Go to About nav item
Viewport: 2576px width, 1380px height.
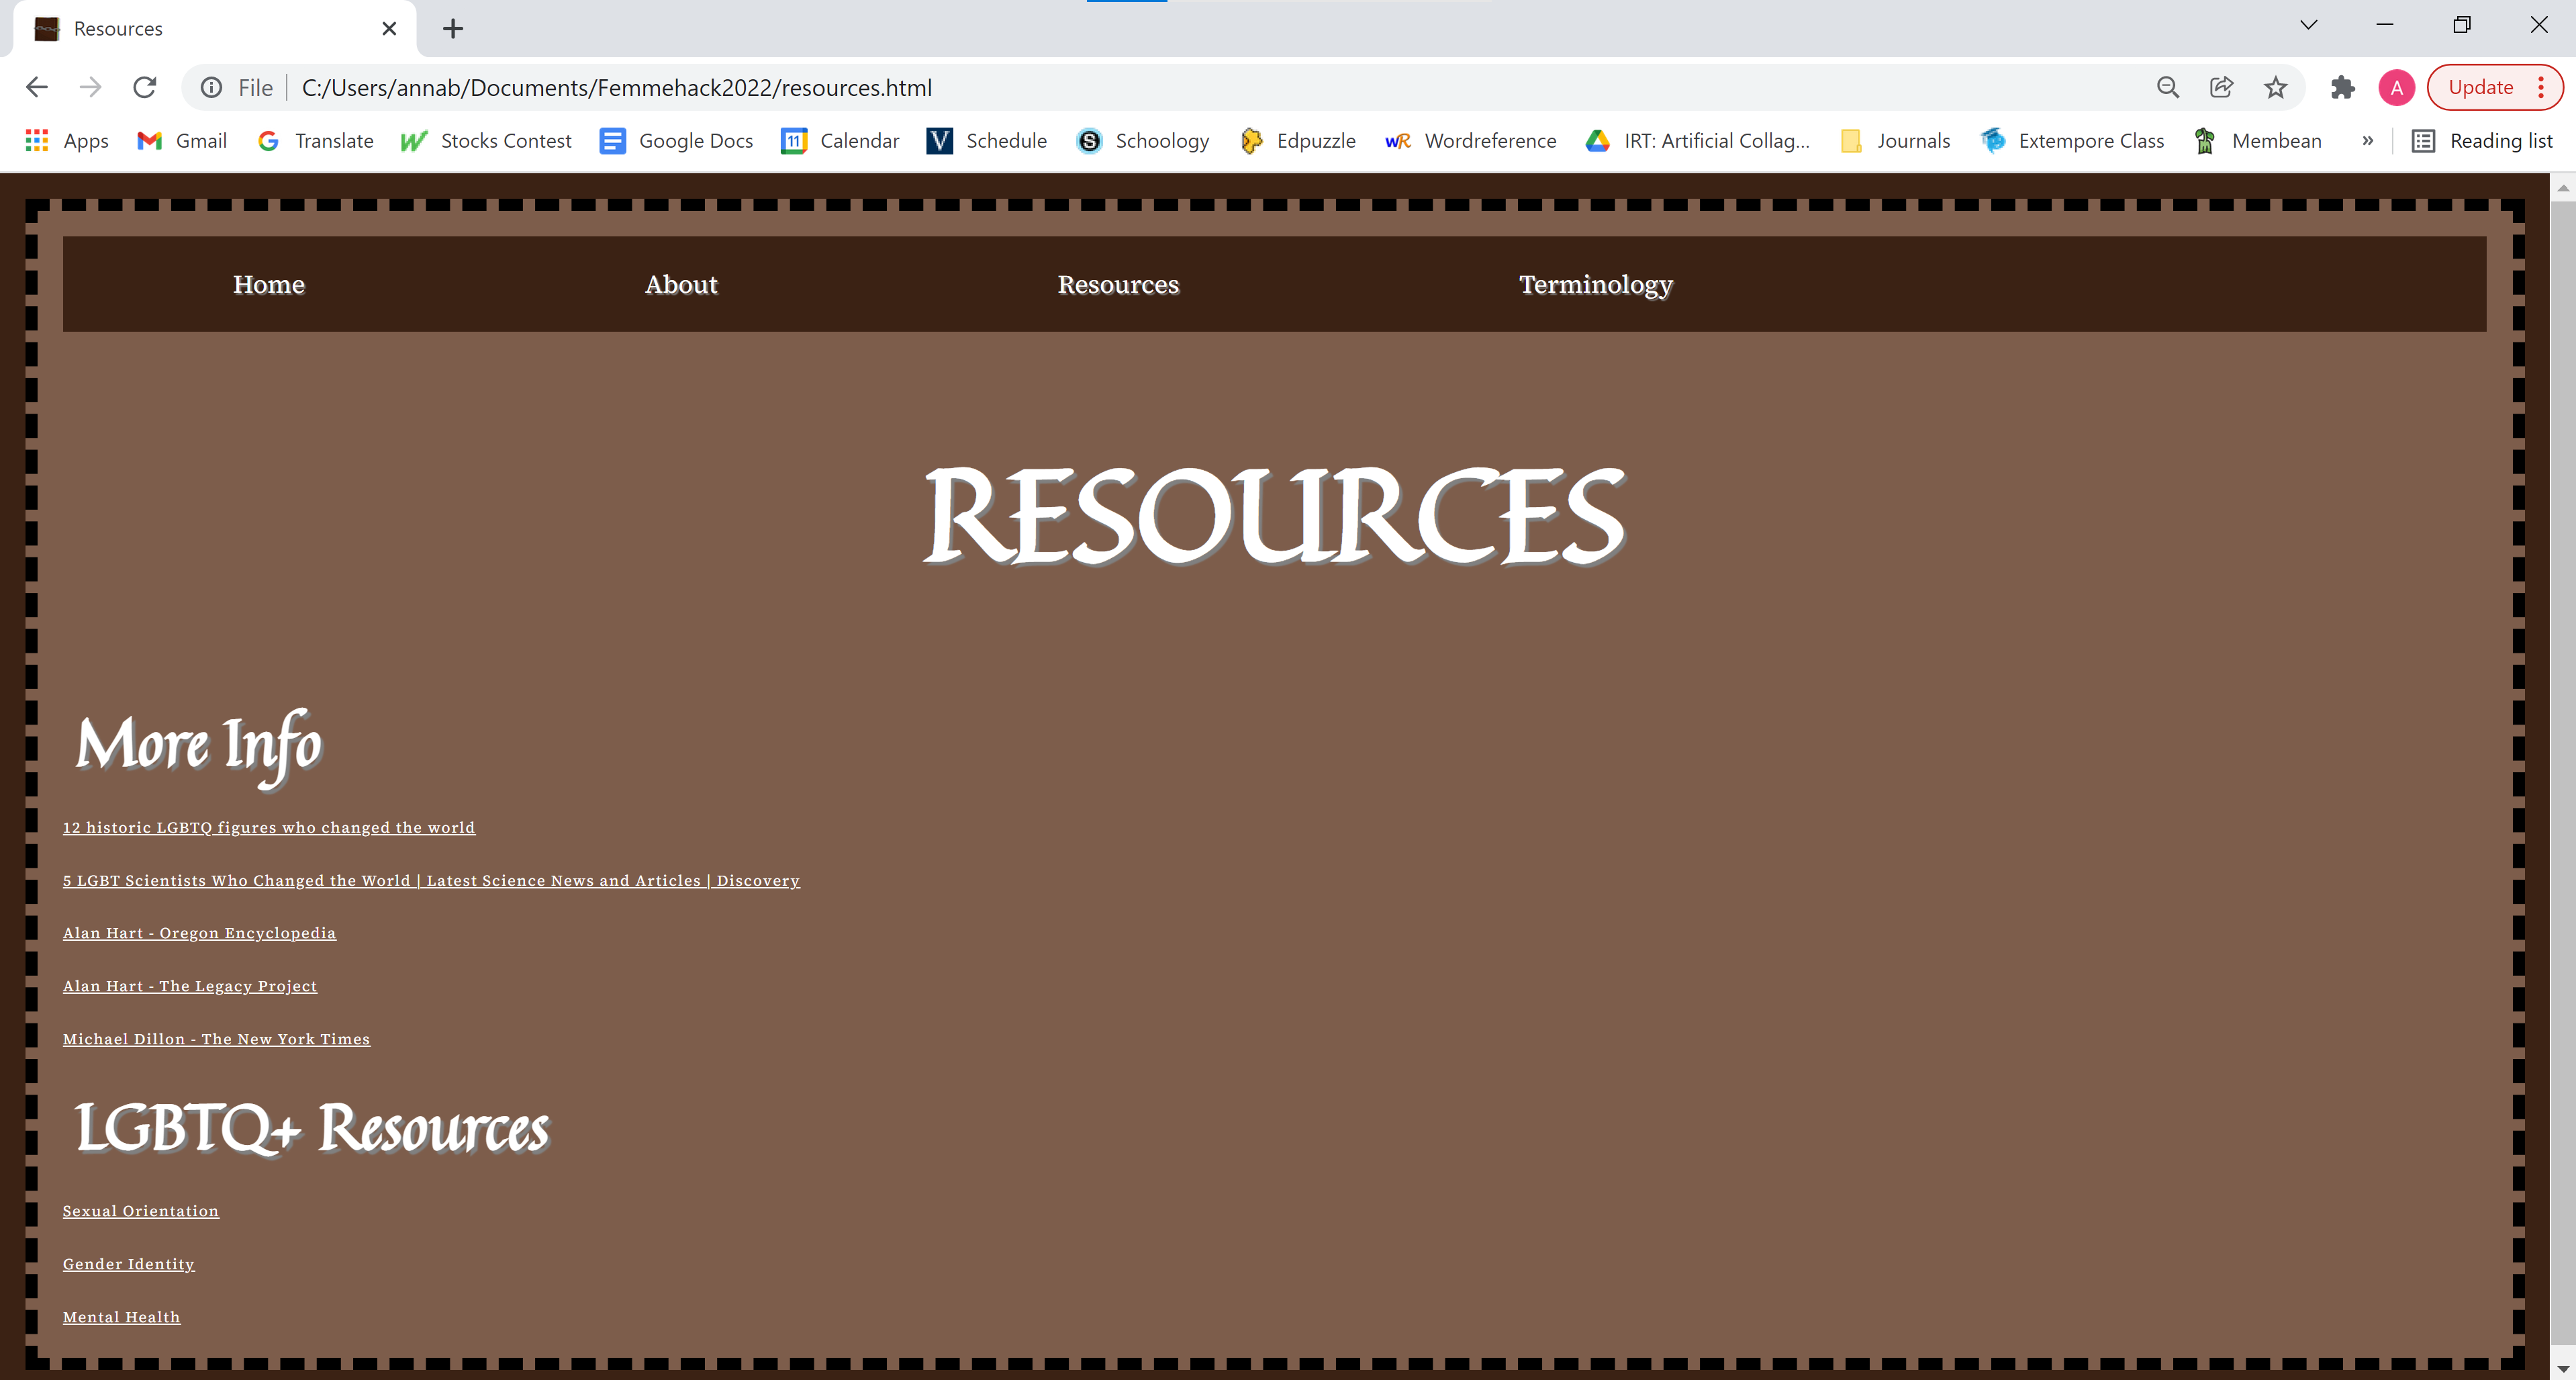[681, 285]
